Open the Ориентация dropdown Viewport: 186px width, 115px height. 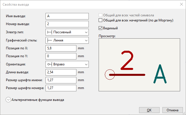pyautogui.click(x=86, y=64)
